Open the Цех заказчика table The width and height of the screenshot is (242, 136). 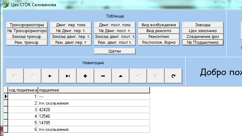(x=203, y=31)
